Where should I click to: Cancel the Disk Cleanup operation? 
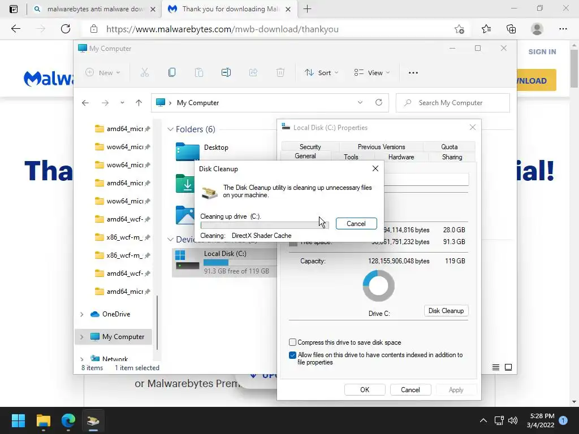(x=356, y=223)
